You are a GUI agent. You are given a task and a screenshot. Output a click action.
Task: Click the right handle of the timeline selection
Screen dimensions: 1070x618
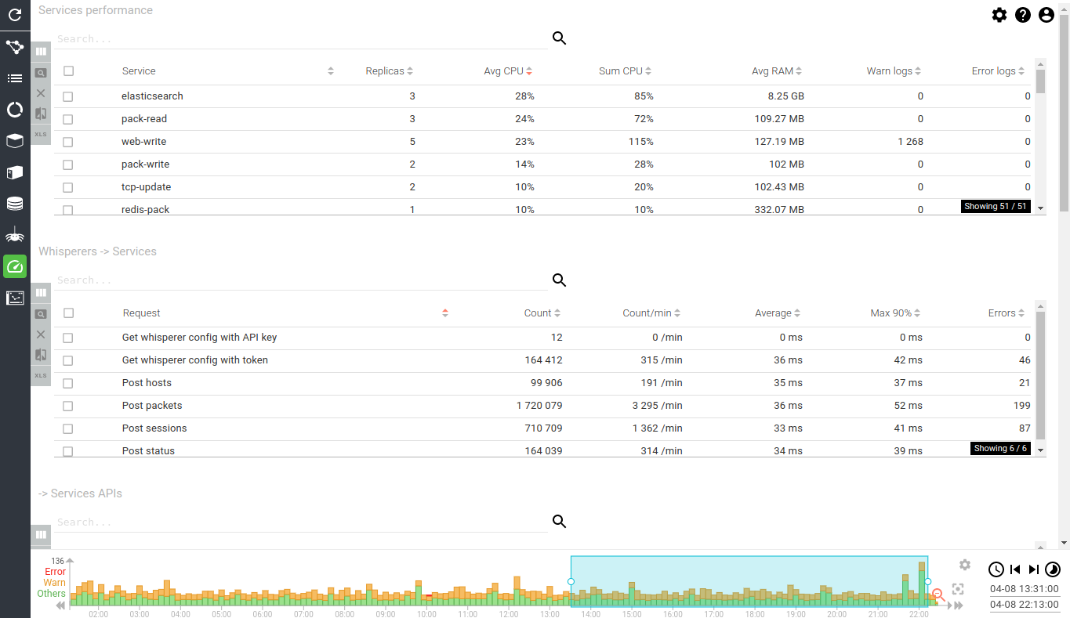coord(928,582)
